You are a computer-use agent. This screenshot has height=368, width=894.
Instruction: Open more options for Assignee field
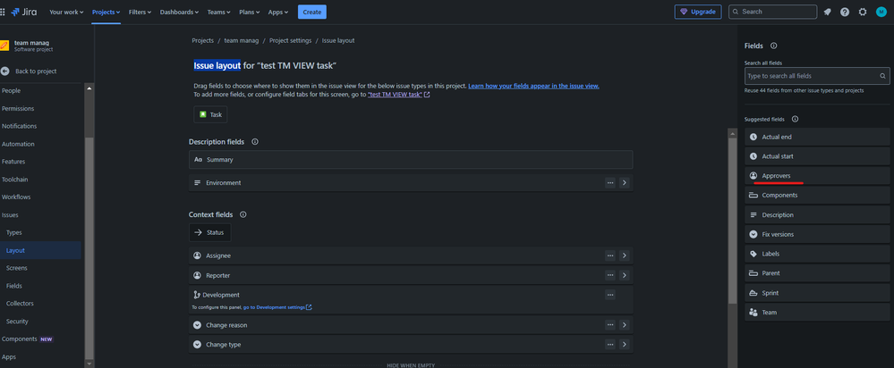pos(610,255)
